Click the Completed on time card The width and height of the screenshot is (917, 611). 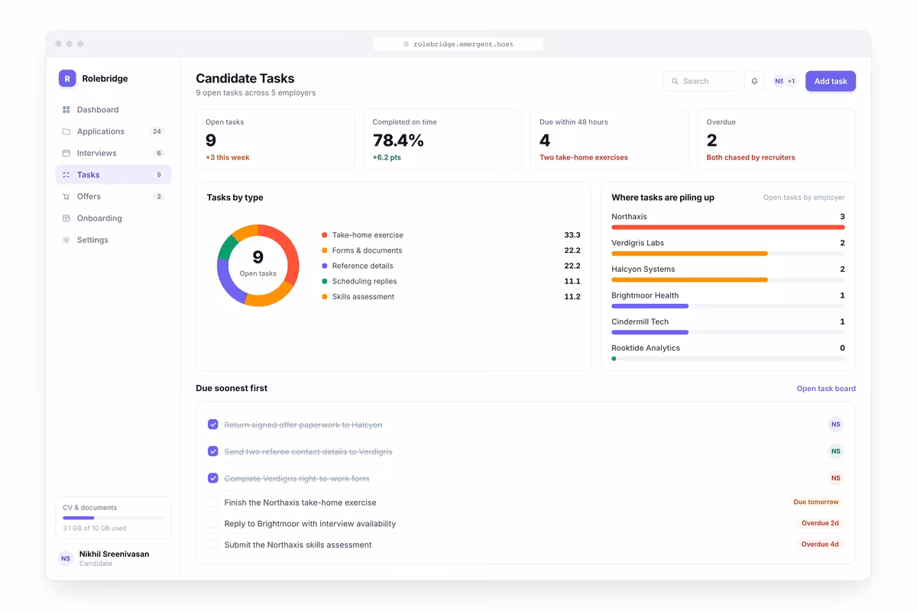tap(442, 139)
